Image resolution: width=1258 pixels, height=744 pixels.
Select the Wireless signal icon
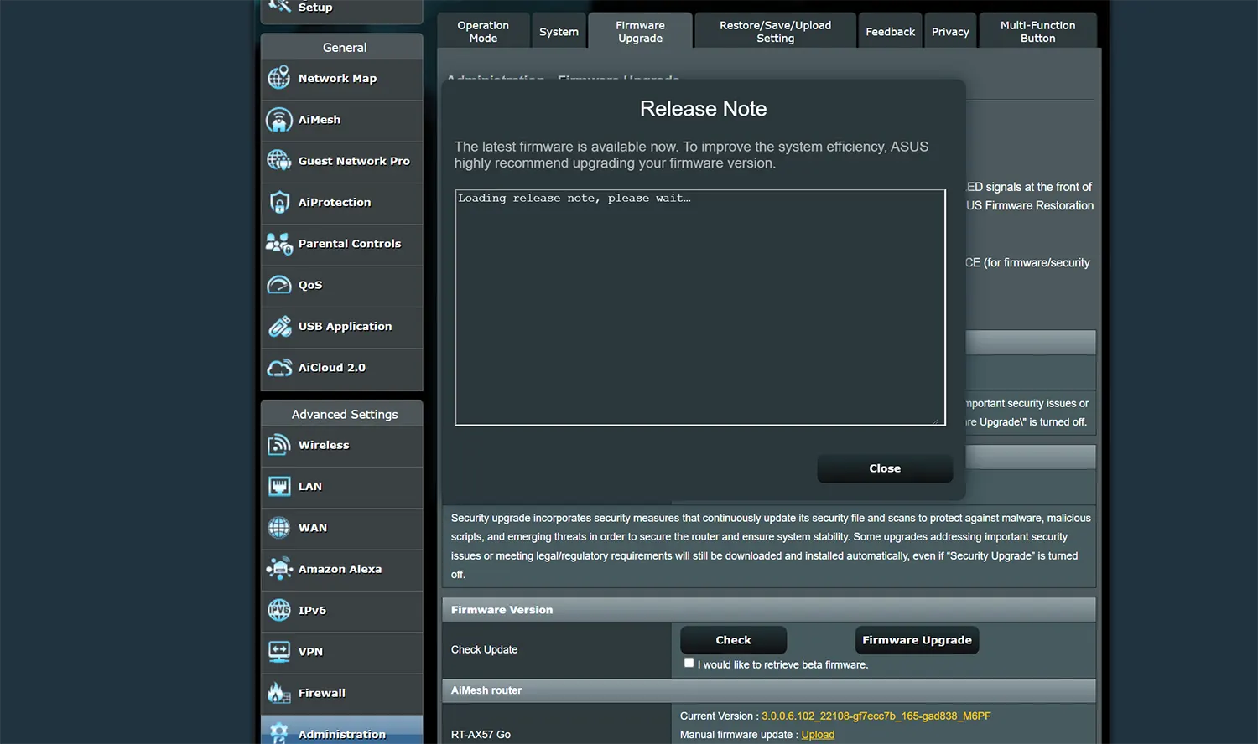tap(278, 445)
